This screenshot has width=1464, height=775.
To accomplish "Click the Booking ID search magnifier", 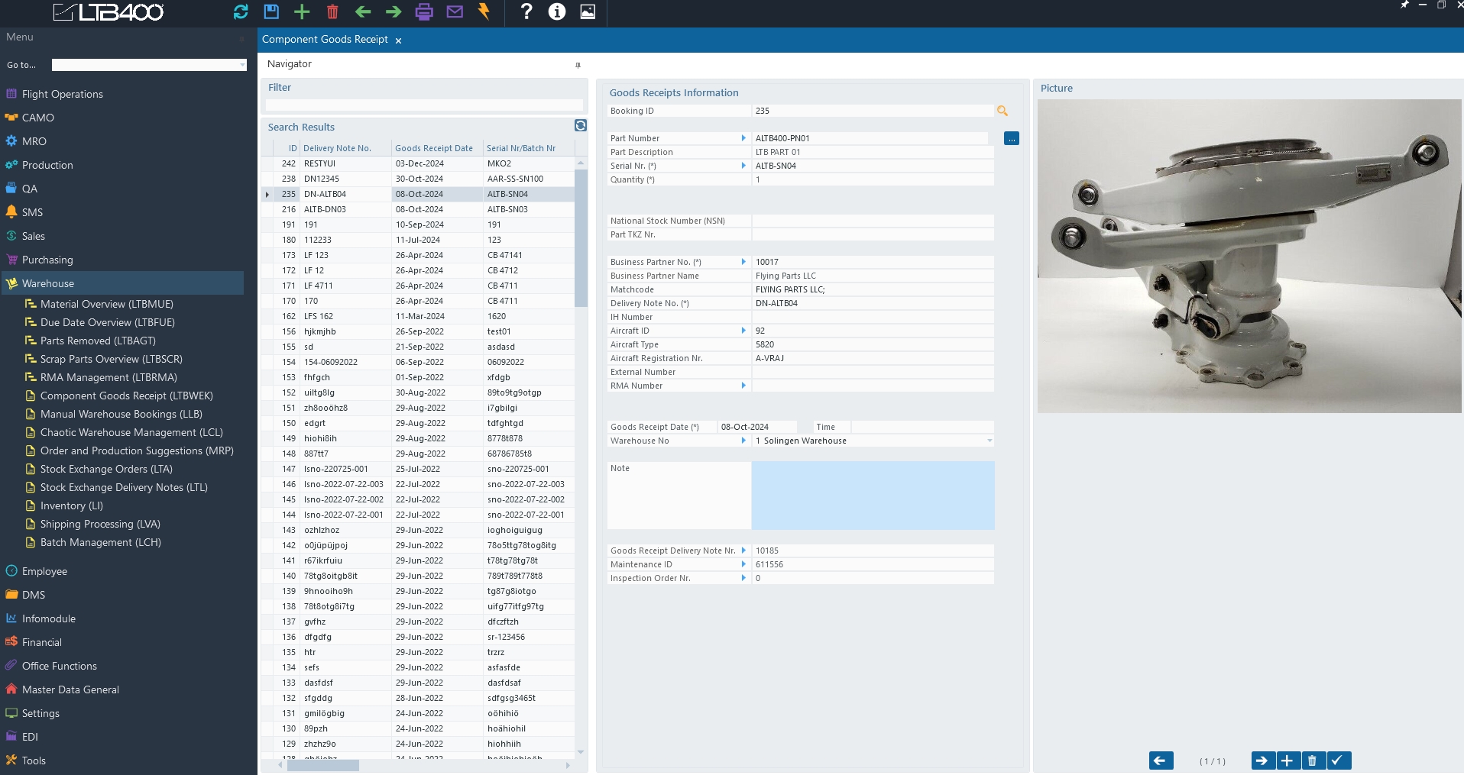I will [x=1002, y=111].
